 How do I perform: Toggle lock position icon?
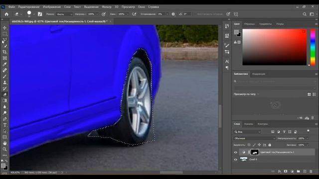click(x=259, y=145)
